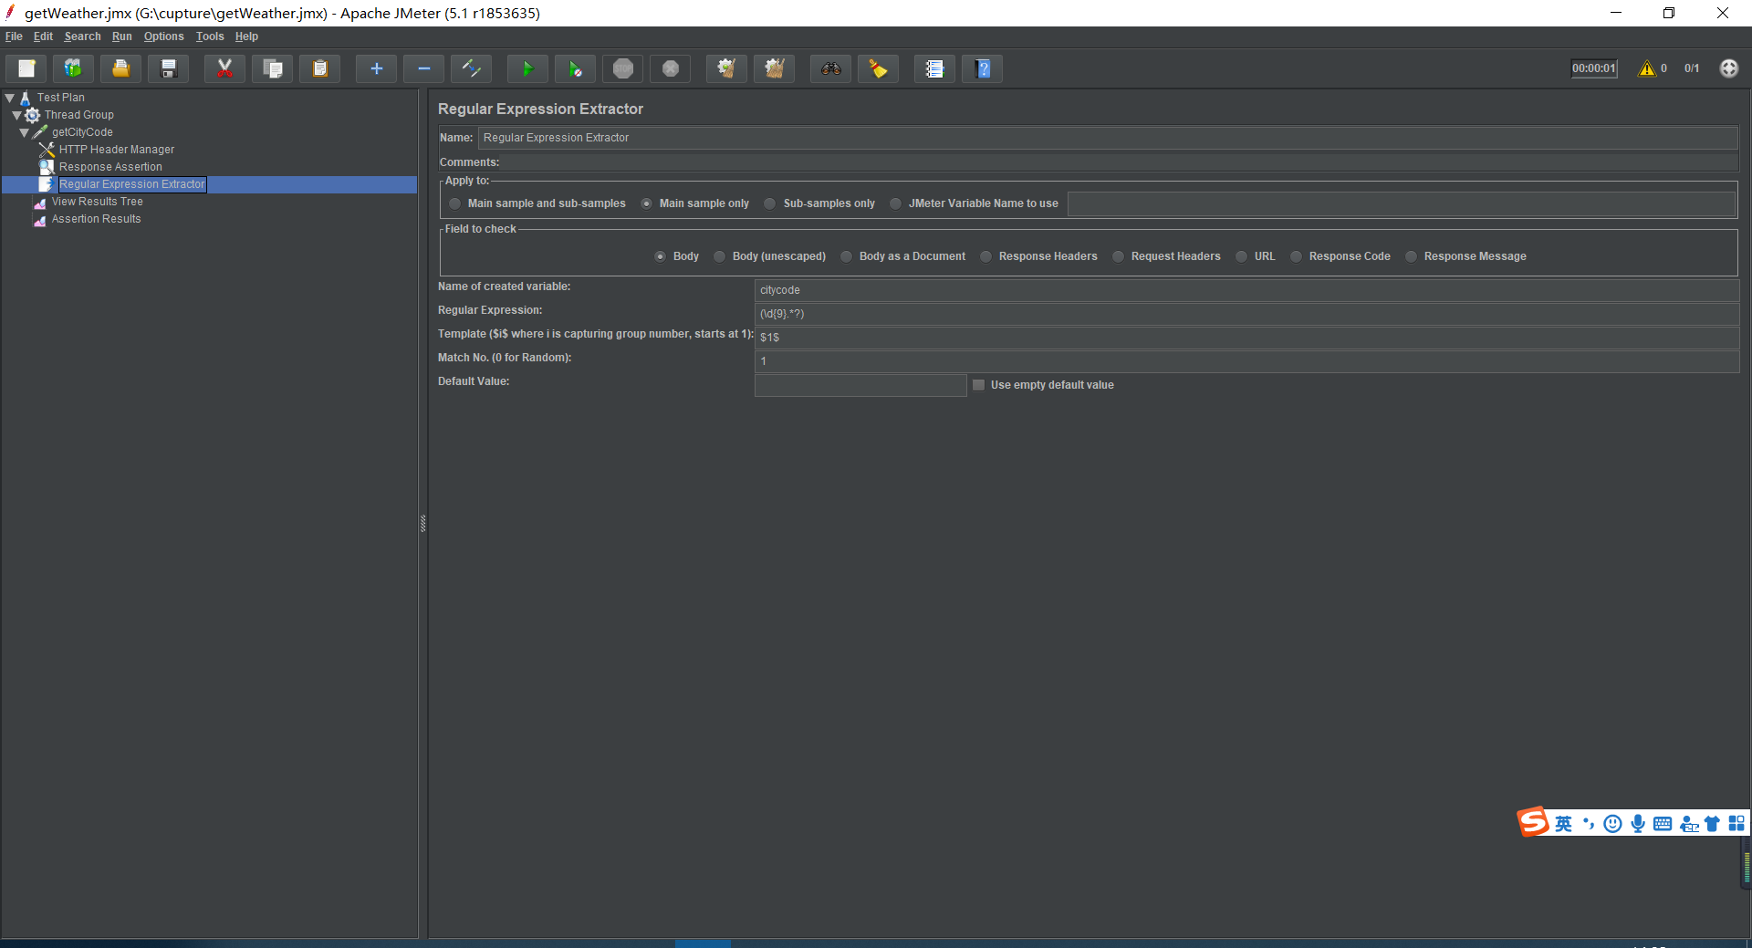Select View Results Tree listener
This screenshot has width=1752, height=948.
[97, 202]
